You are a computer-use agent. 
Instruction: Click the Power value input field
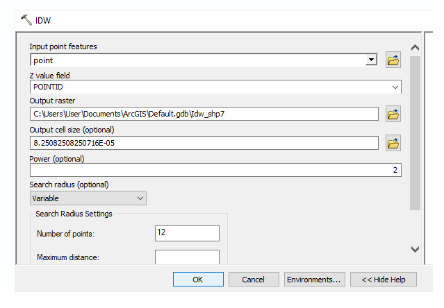(x=215, y=170)
